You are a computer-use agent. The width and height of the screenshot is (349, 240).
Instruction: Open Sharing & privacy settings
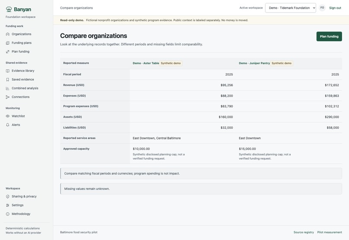tap(24, 196)
